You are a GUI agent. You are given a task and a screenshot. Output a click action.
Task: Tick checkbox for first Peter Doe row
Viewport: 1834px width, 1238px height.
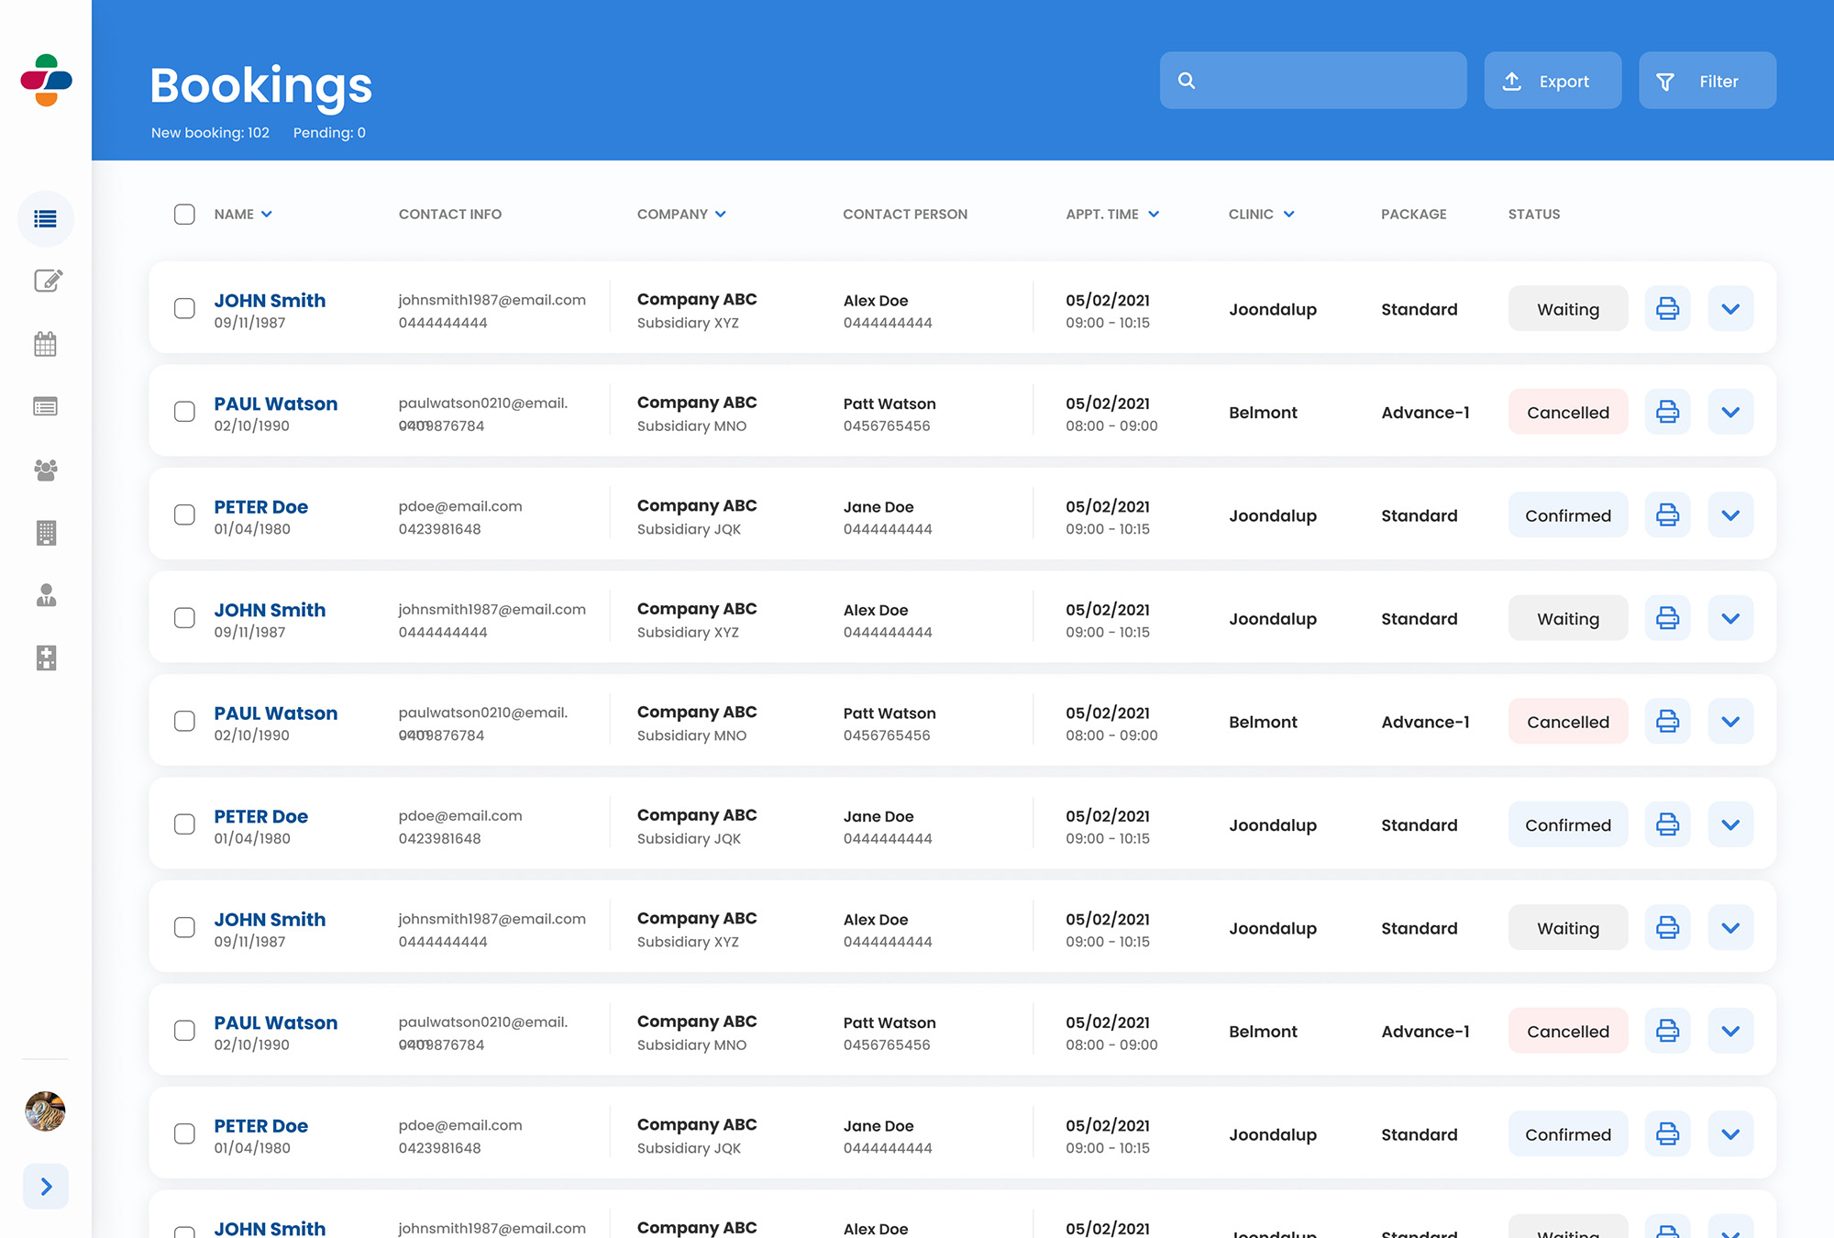click(x=184, y=515)
